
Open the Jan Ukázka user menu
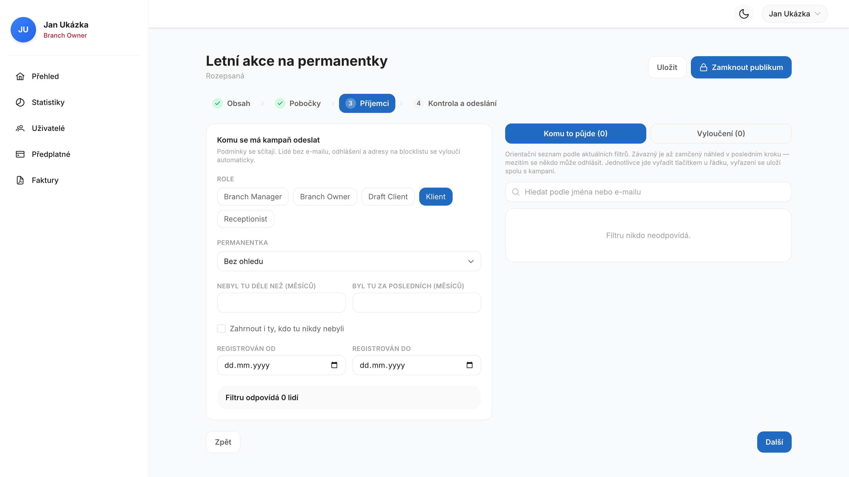click(794, 14)
